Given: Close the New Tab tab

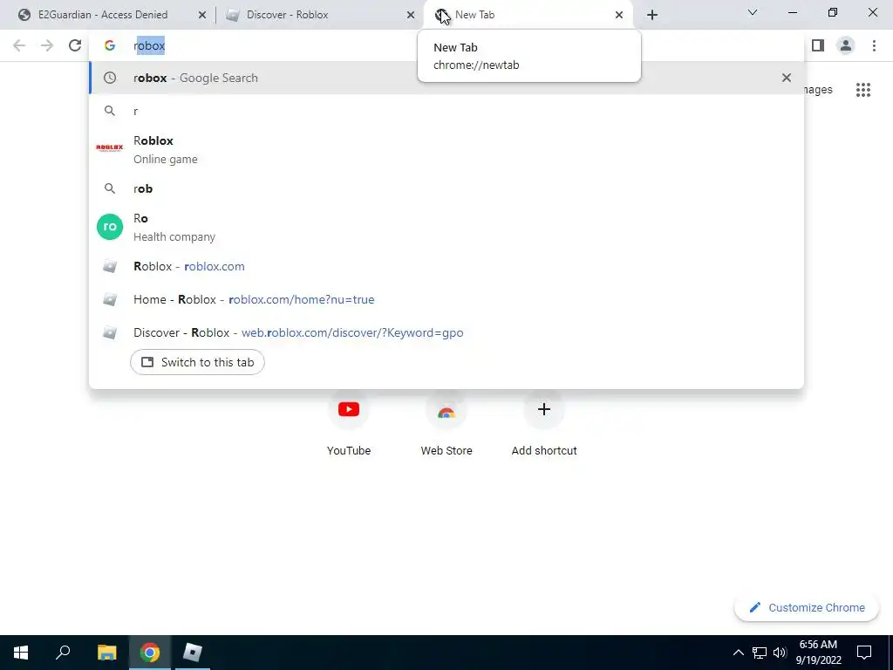Looking at the screenshot, I should (x=619, y=15).
